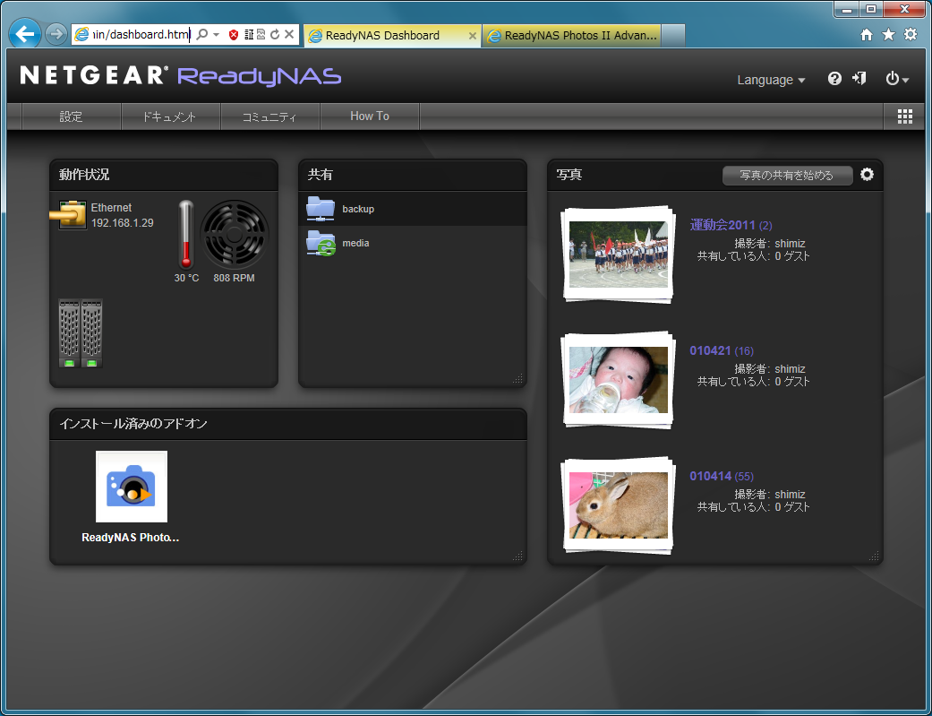Open the grid apps icon in navbar
The width and height of the screenshot is (932, 716).
[x=904, y=116]
